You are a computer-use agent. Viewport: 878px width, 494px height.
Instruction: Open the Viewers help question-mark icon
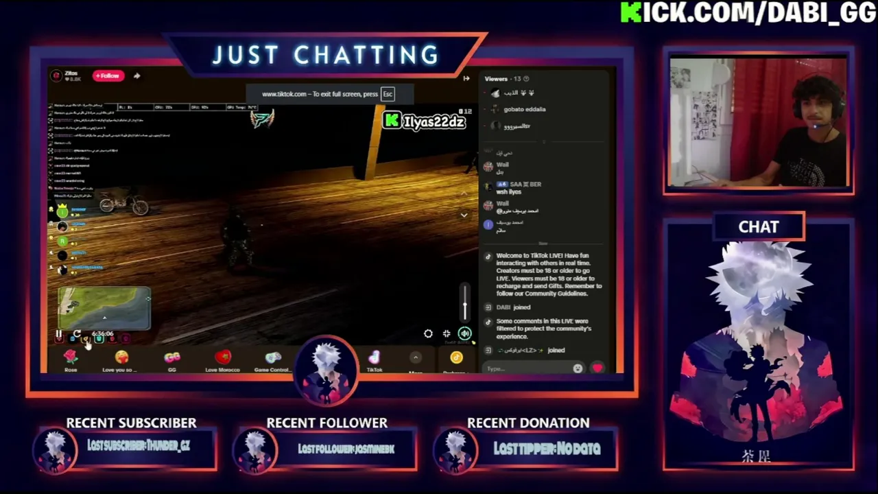click(526, 79)
